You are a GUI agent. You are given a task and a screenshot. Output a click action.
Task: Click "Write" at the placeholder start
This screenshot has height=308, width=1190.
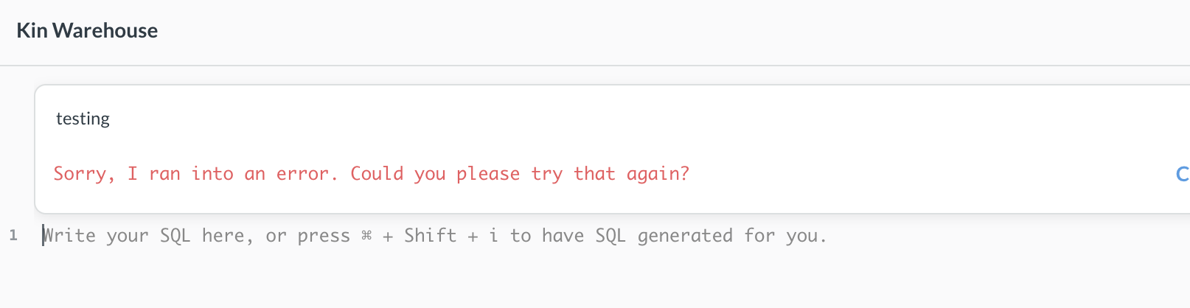69,236
